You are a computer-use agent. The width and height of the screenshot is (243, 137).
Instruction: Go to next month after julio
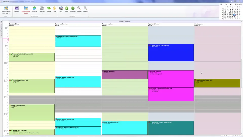[230, 4]
